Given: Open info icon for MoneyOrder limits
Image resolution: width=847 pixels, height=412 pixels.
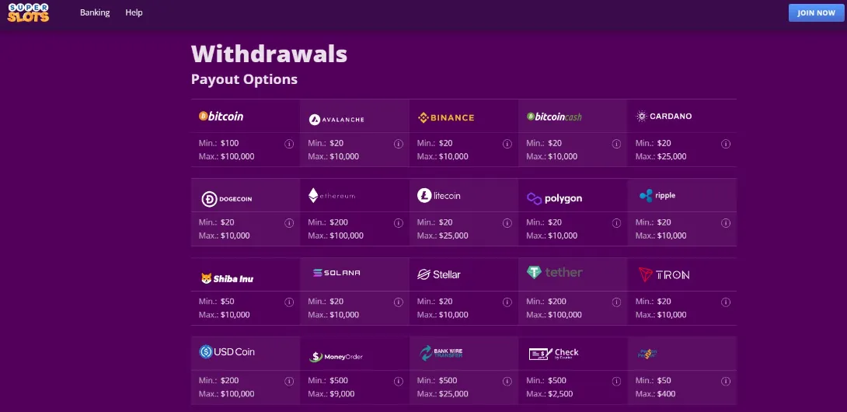Looking at the screenshot, I should point(399,381).
